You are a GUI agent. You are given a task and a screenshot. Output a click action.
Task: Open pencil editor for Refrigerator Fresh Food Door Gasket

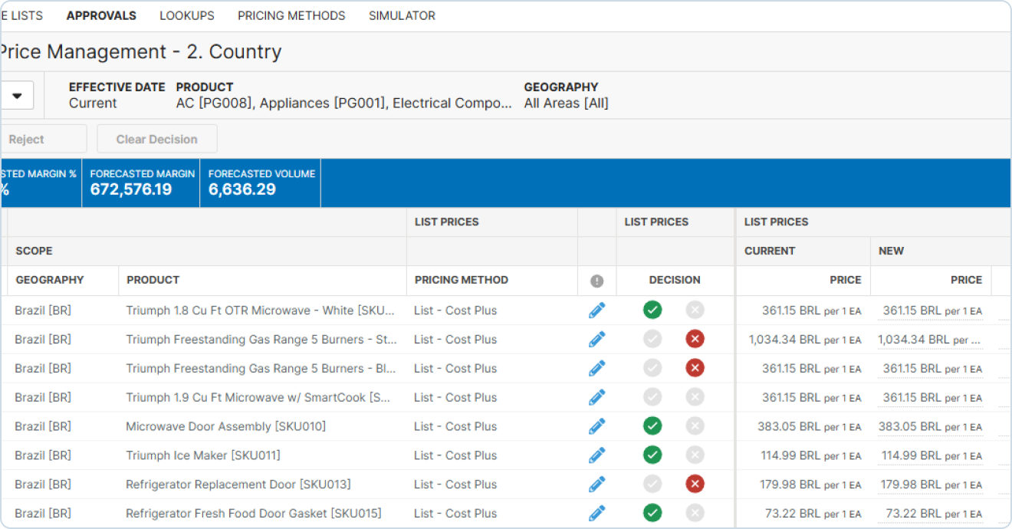tap(596, 514)
